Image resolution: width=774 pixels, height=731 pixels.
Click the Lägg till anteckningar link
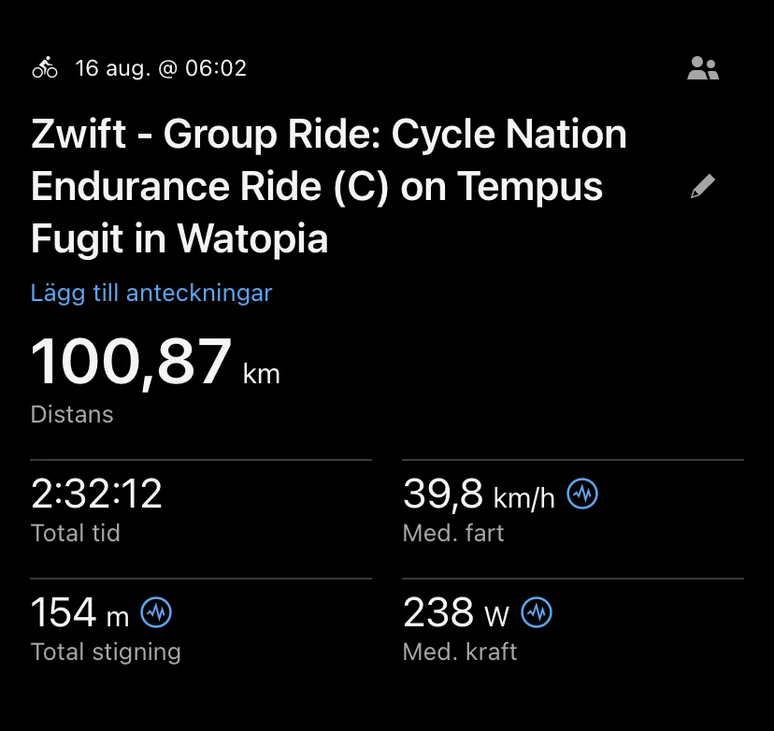[x=151, y=293]
